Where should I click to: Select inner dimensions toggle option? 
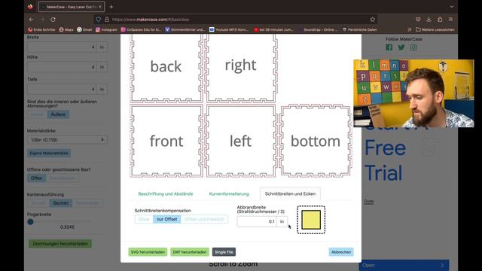pyautogui.click(x=37, y=114)
